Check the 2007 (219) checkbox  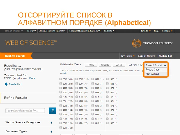pyautogui.click(x=60, y=92)
